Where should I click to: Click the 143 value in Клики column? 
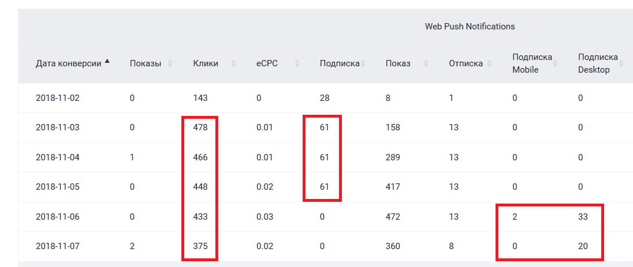200,98
